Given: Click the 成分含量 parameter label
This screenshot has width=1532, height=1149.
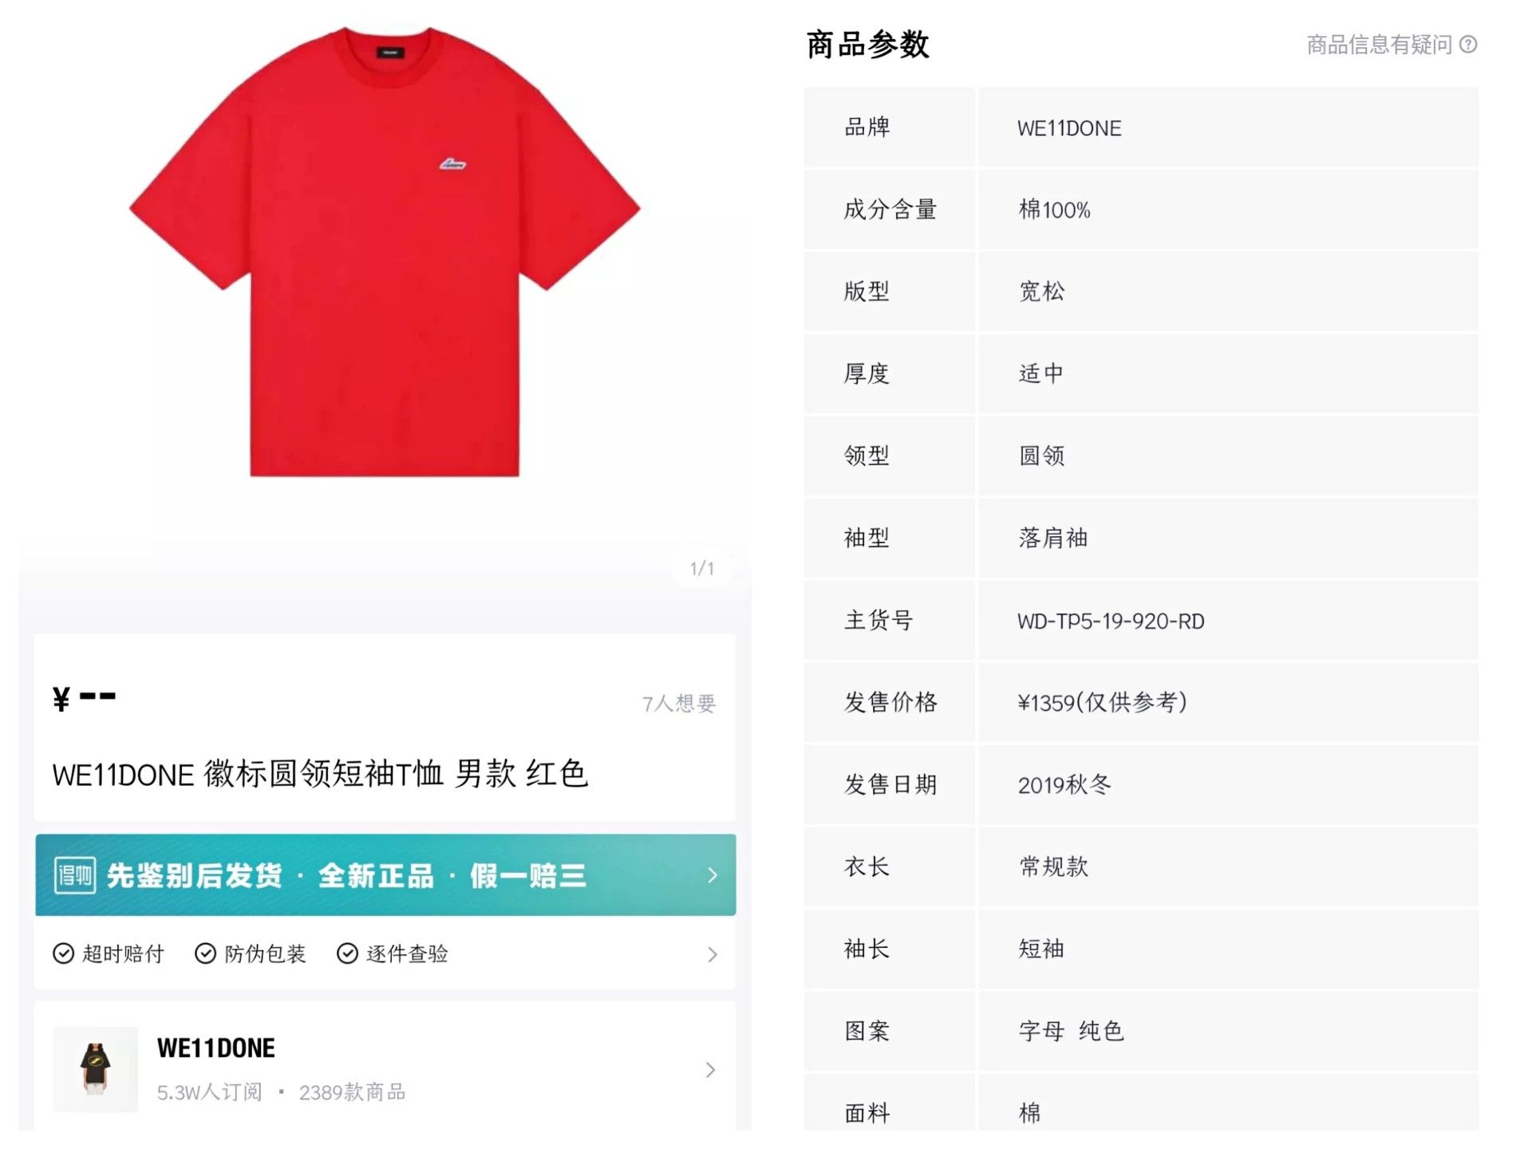Looking at the screenshot, I should tap(890, 210).
